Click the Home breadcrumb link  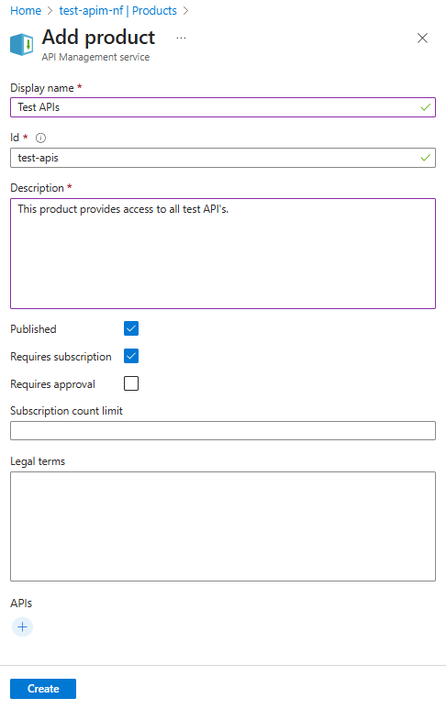26,10
